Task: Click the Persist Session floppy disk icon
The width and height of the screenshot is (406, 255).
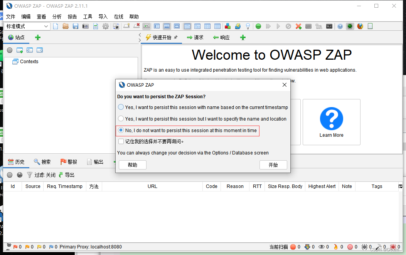Action: (x=75, y=26)
